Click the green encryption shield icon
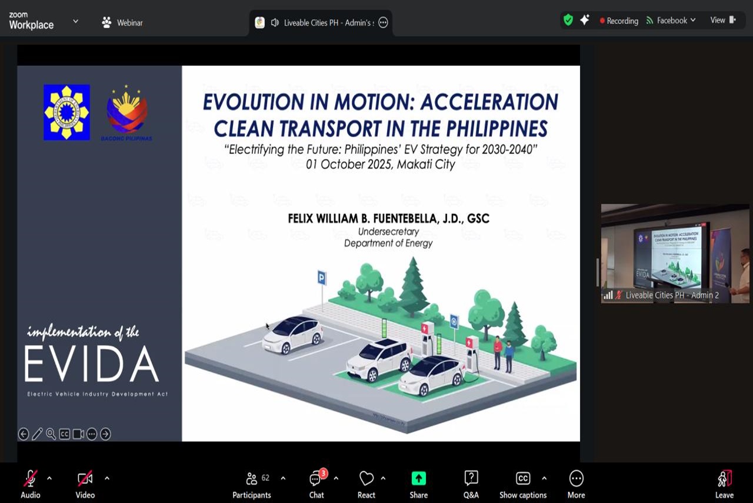Image resolution: width=753 pixels, height=503 pixels. click(568, 21)
